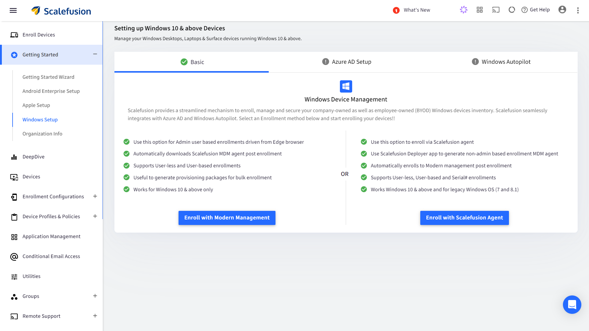Image resolution: width=589 pixels, height=331 pixels.
Task: Click the Enrollment Configurations icon
Action: pos(14,197)
